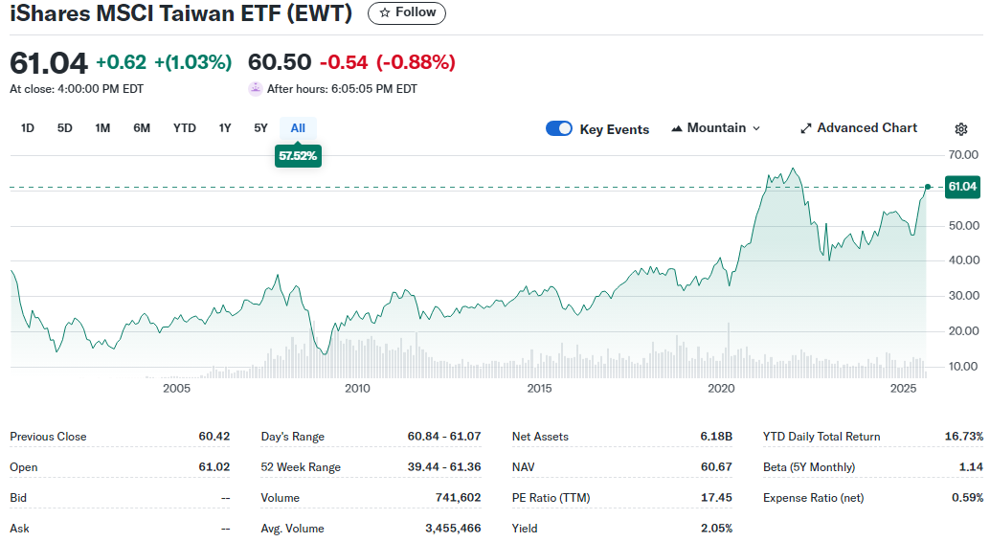
Task: Click the Ask label
Action: [x=19, y=528]
